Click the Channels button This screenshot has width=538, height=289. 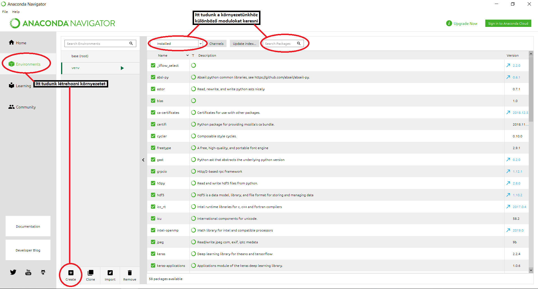216,43
